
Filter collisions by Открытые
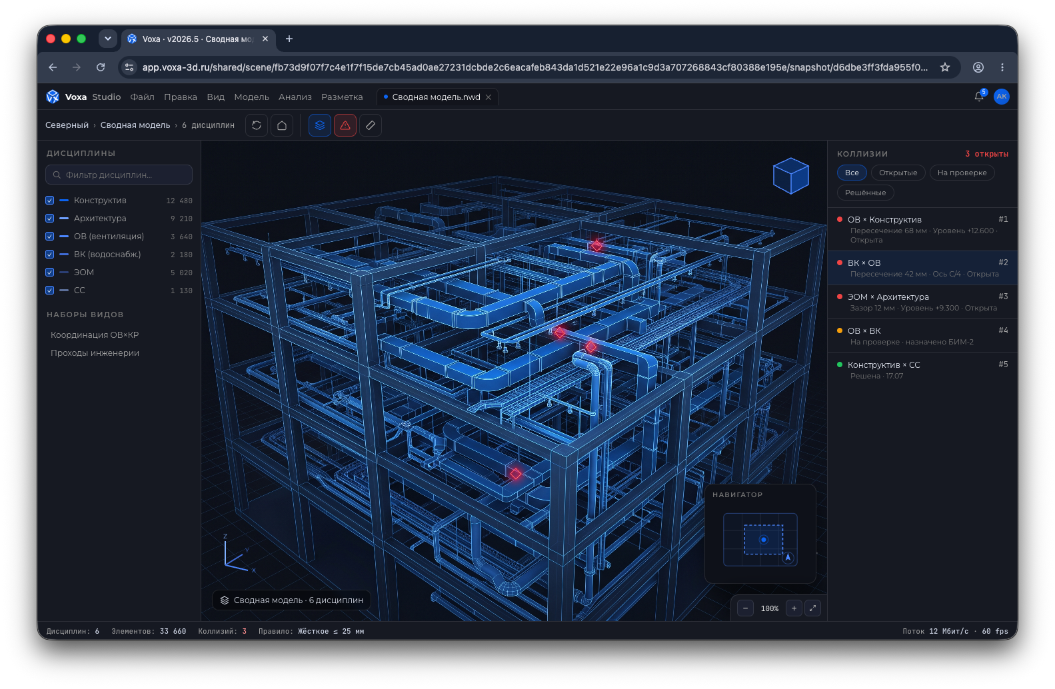898,173
